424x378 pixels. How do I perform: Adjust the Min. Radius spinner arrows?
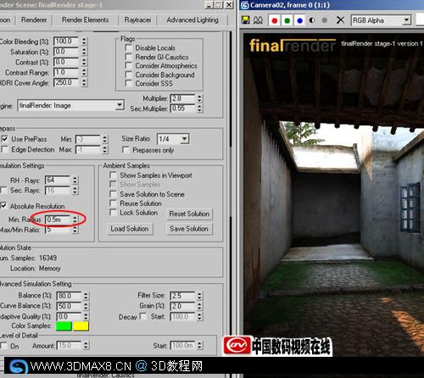point(75,220)
